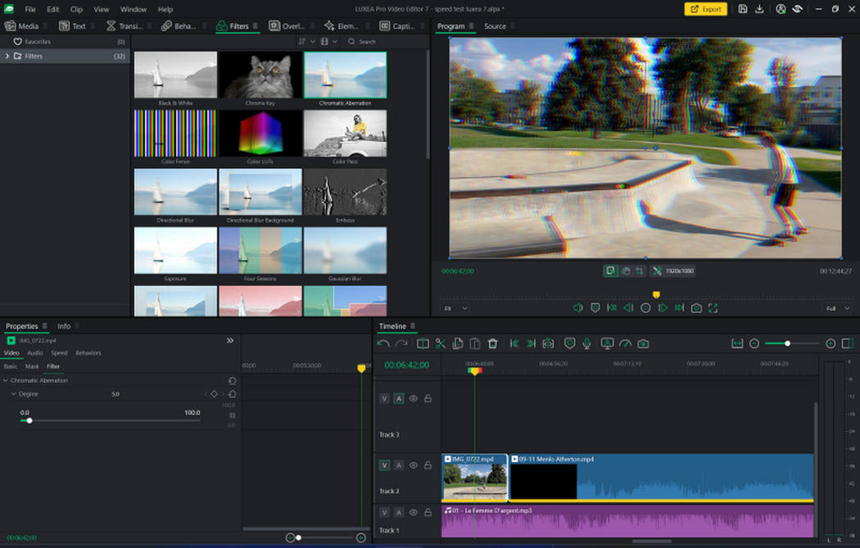Open the Fit zoom dropdown under the preview

pos(453,308)
